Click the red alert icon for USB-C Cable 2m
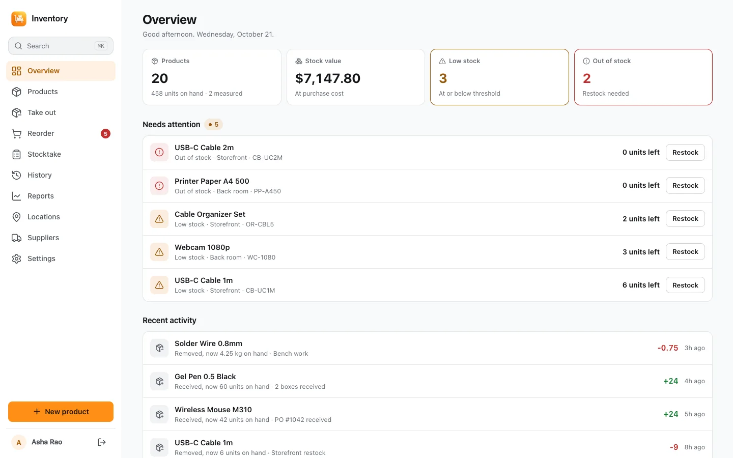This screenshot has height=458, width=733. tap(159, 152)
